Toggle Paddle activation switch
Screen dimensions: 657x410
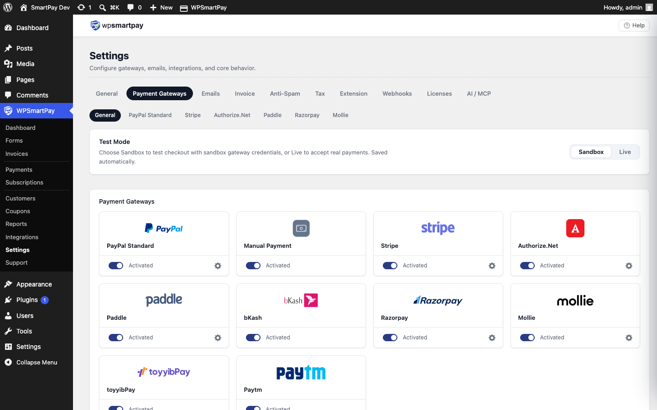pyautogui.click(x=116, y=338)
